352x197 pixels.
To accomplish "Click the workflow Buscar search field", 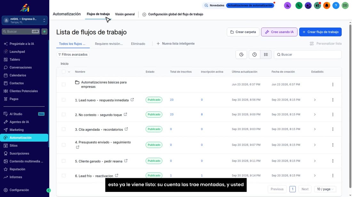I will (x=308, y=55).
